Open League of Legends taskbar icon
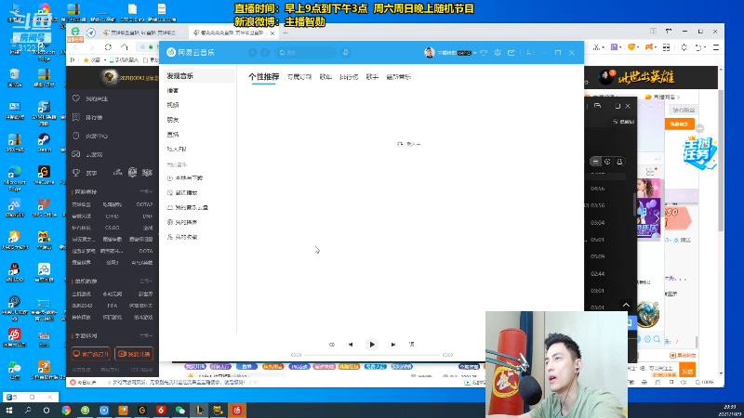 click(x=199, y=411)
